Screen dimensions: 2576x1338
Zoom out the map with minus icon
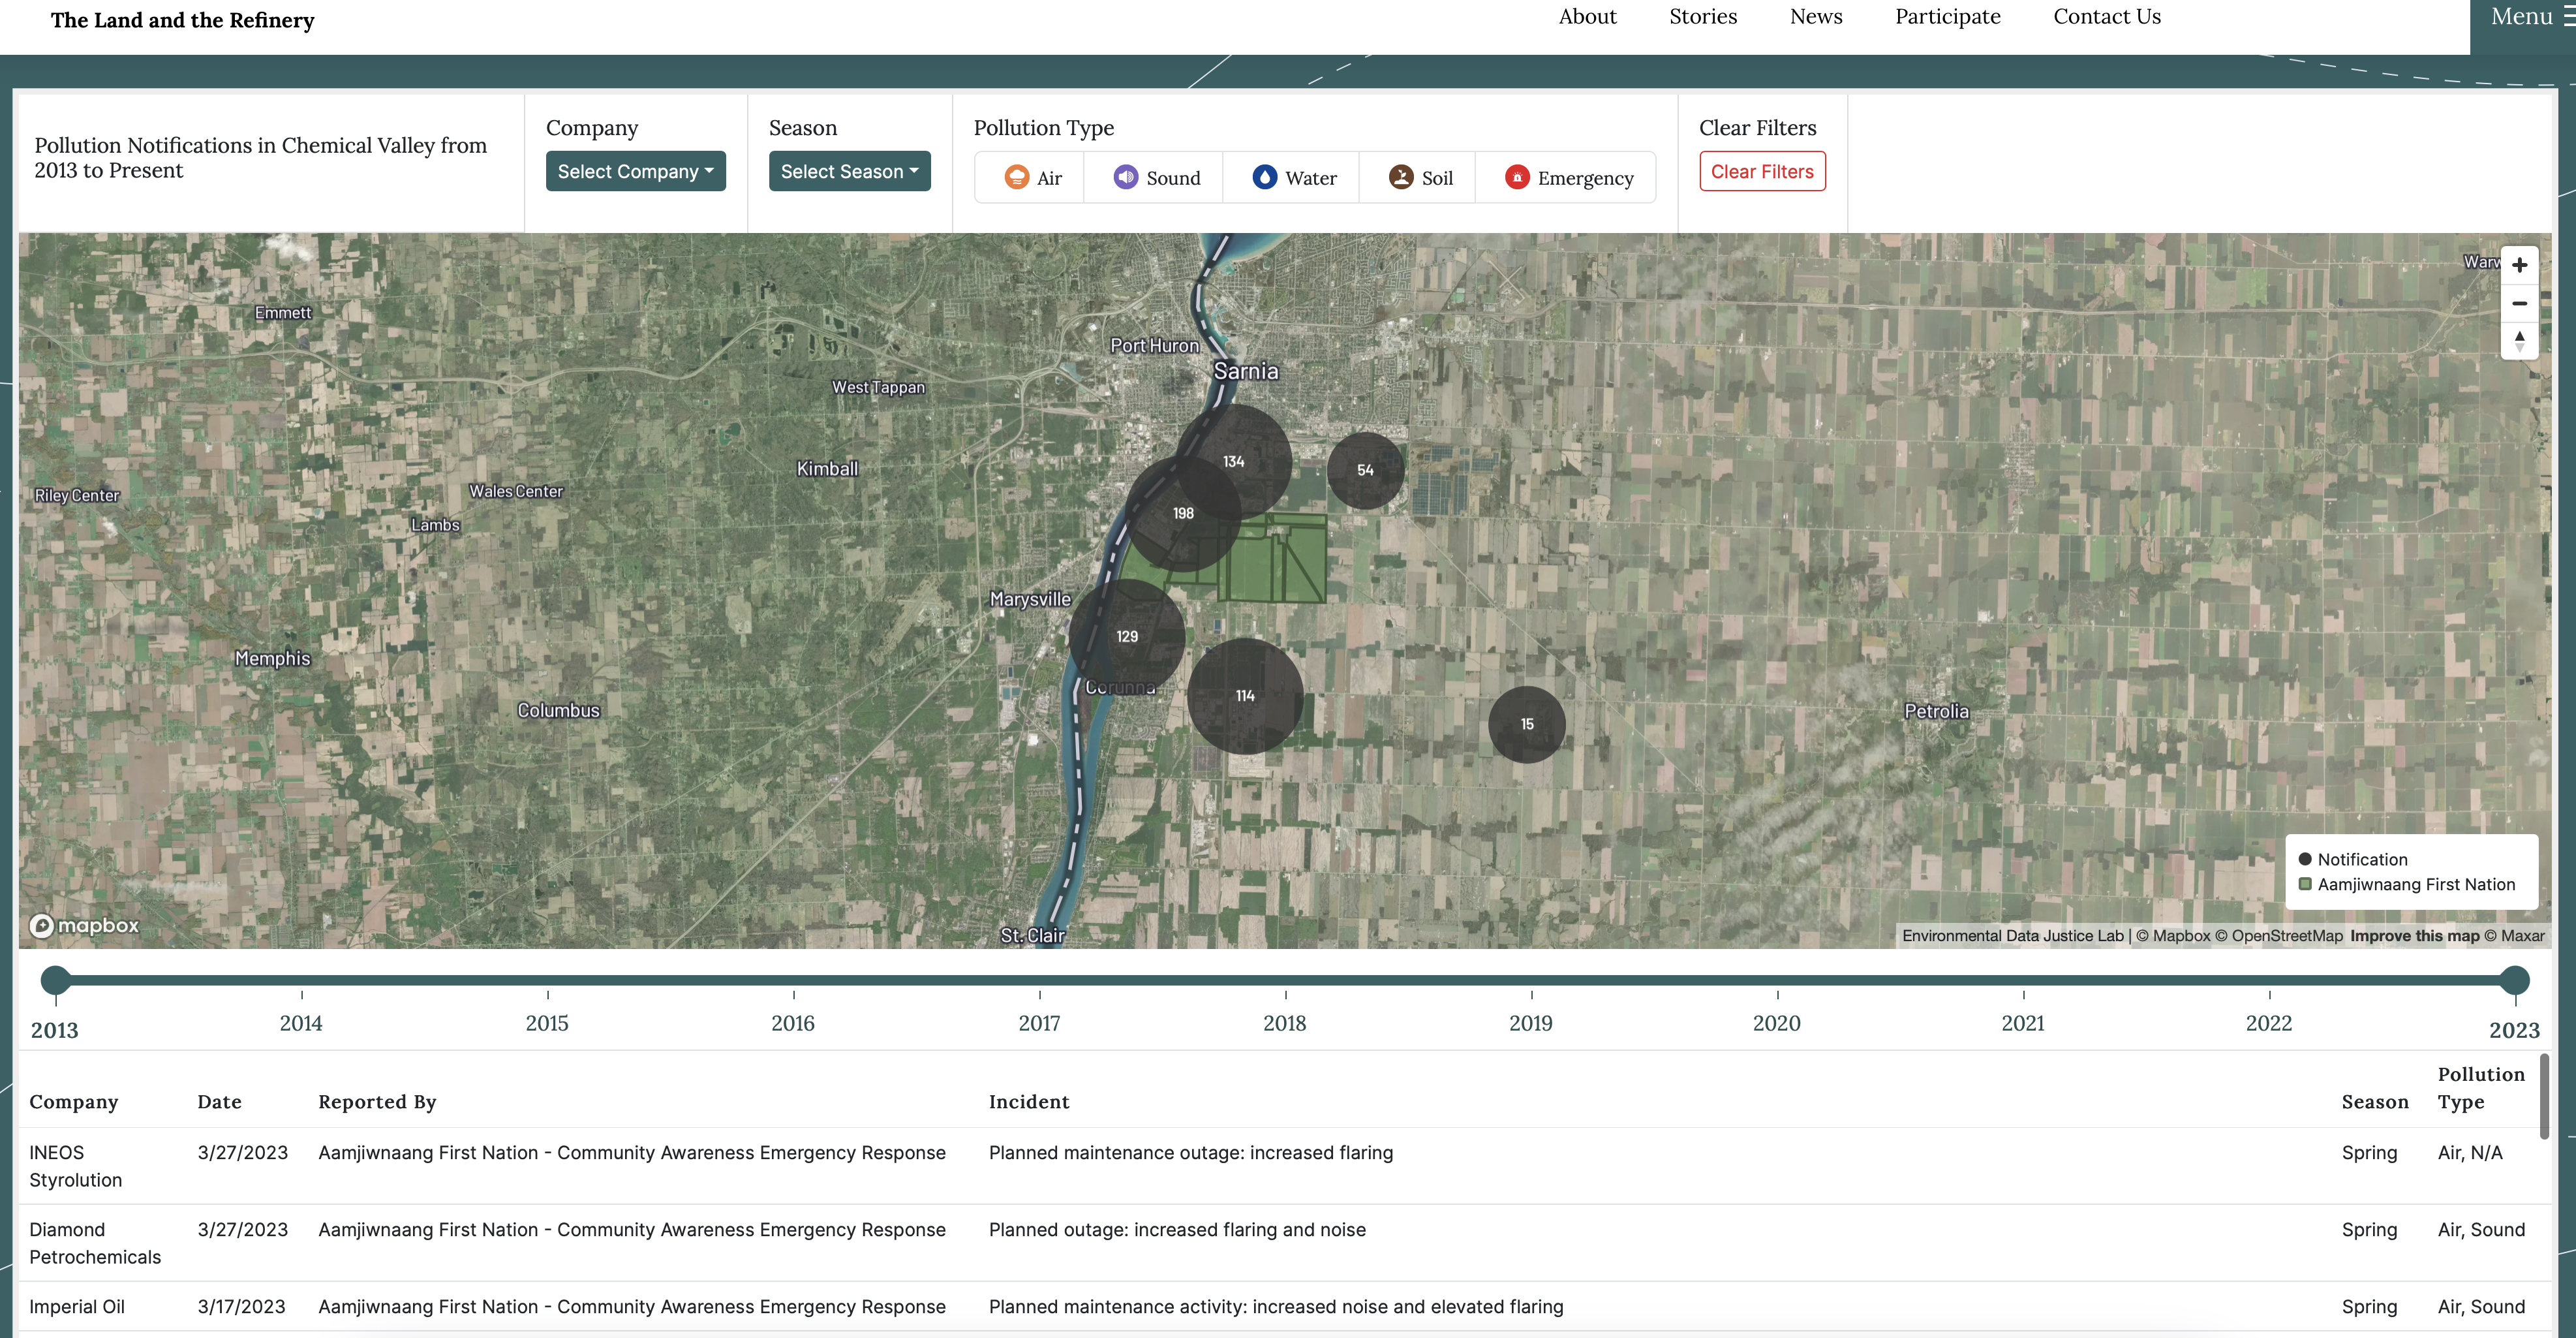(x=2520, y=303)
